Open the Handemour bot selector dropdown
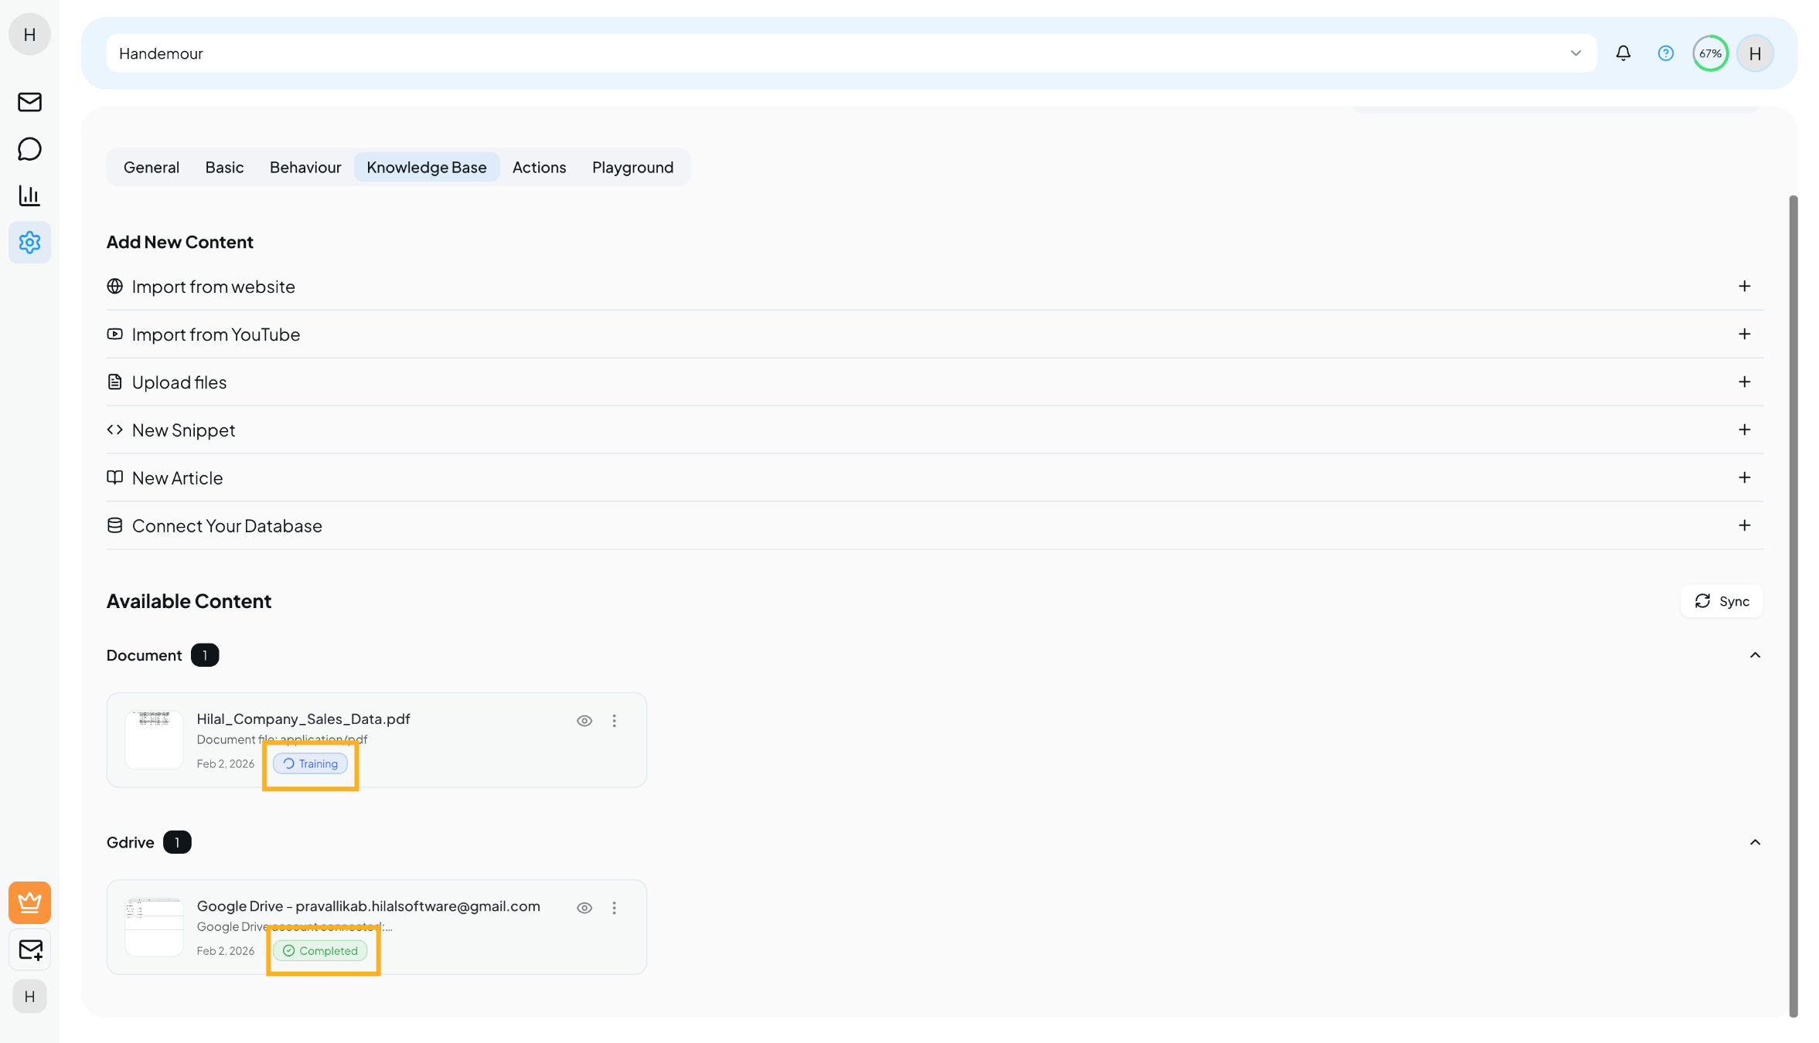Screen dimensions: 1819x1043 pos(1575,53)
